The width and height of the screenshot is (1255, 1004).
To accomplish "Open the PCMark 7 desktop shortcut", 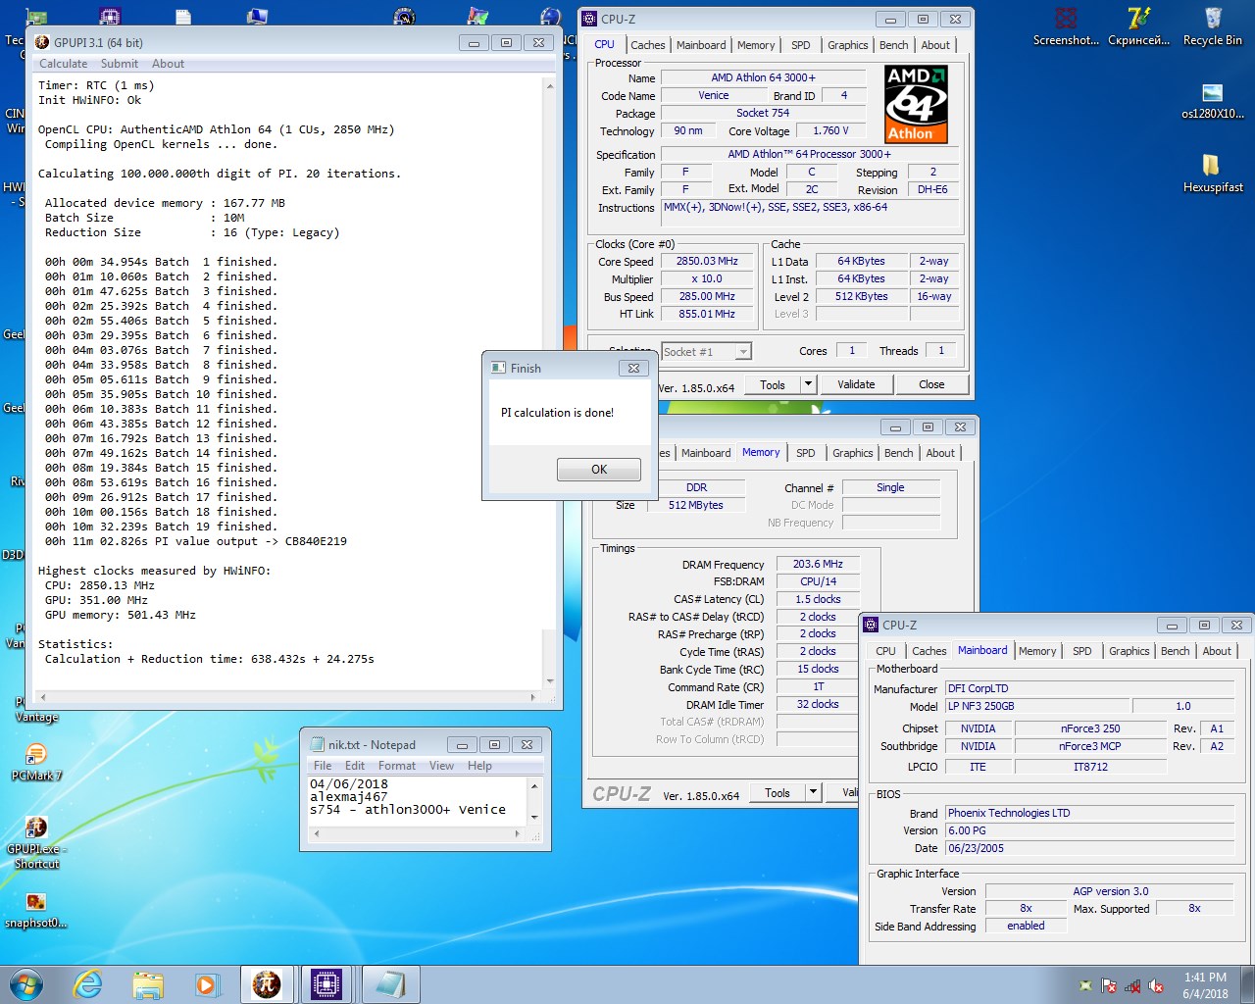I will point(36,762).
